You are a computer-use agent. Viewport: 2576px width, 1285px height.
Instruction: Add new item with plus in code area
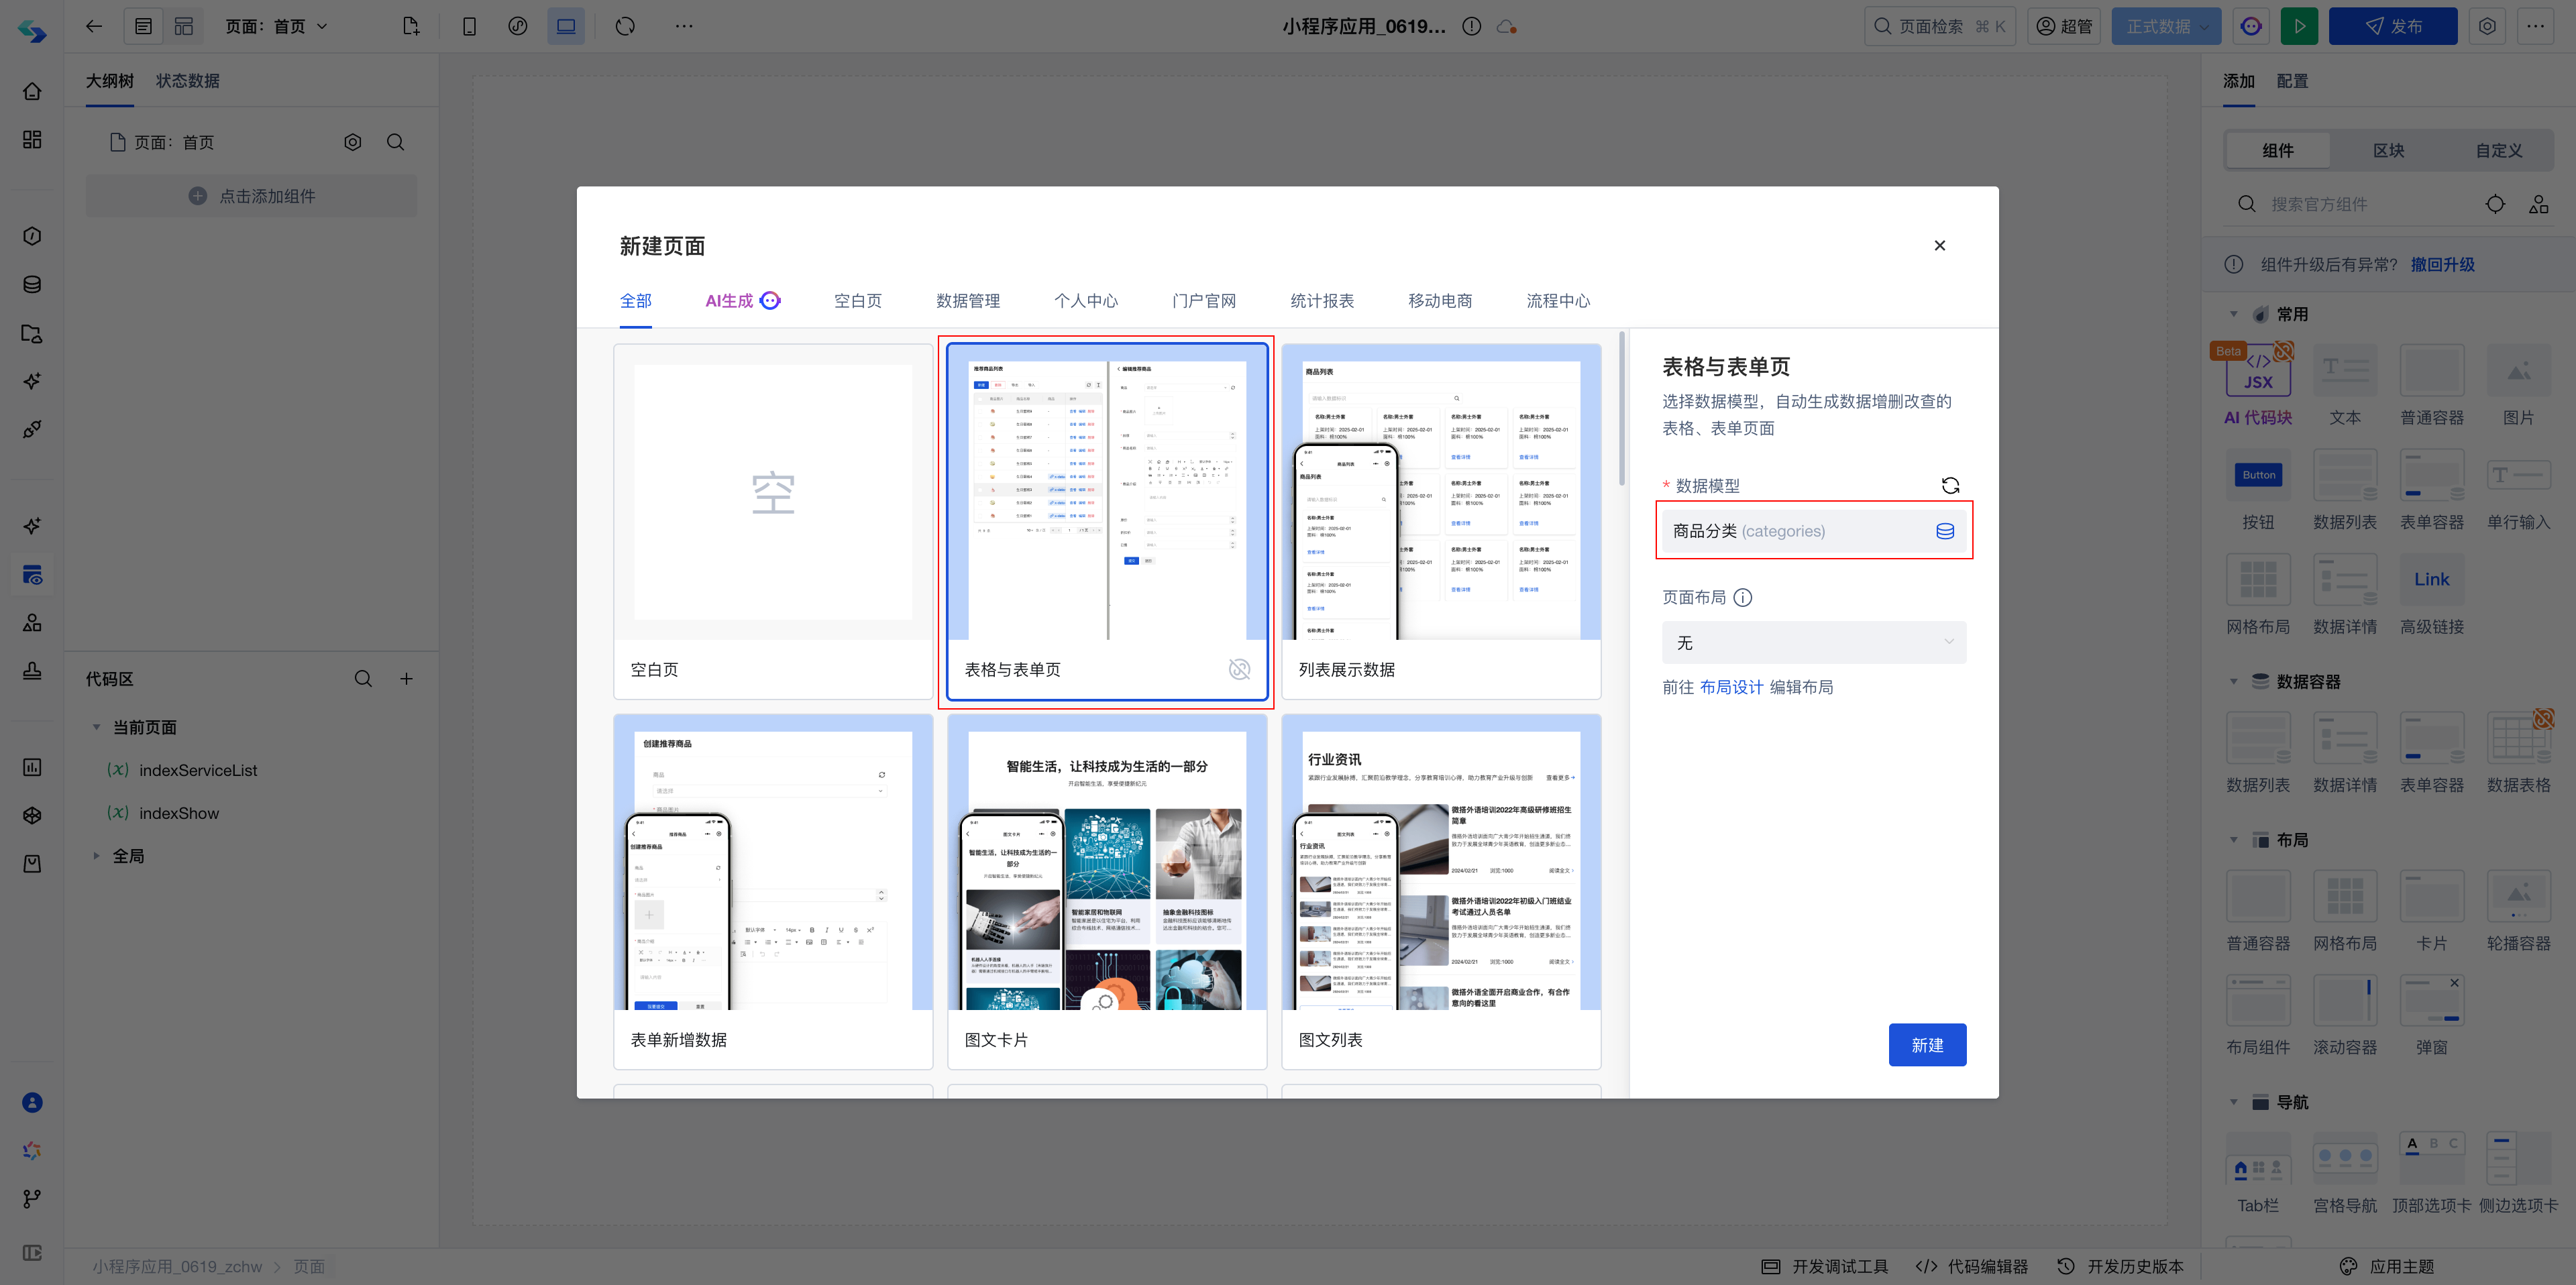407,679
